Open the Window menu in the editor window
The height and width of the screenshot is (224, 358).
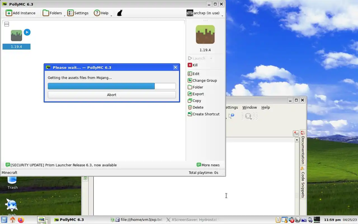click(x=249, y=107)
